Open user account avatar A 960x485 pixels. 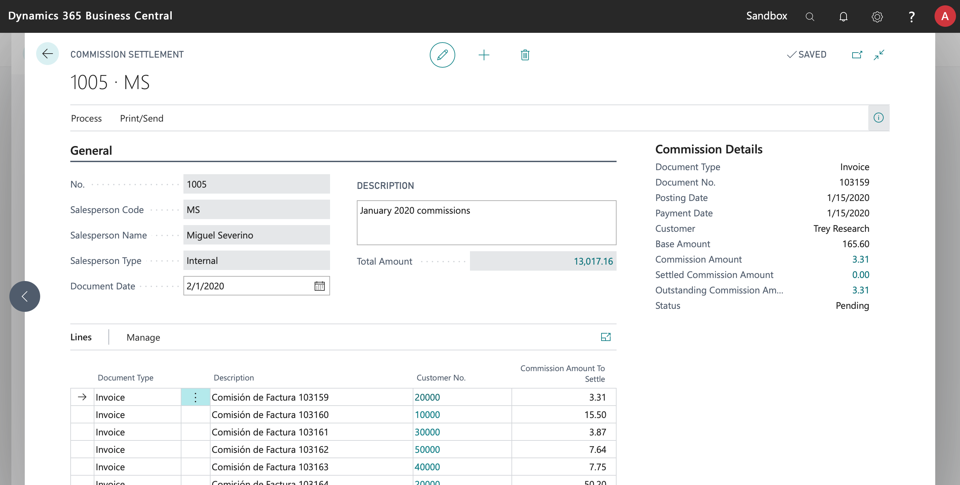[945, 16]
